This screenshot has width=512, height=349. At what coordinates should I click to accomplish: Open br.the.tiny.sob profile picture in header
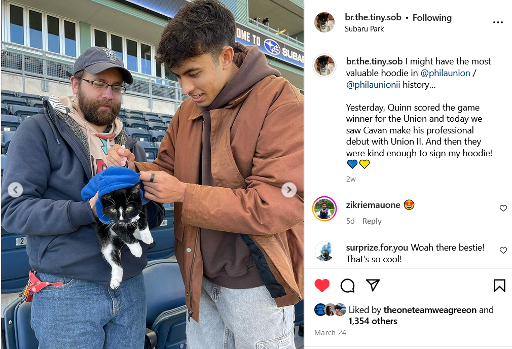click(324, 22)
